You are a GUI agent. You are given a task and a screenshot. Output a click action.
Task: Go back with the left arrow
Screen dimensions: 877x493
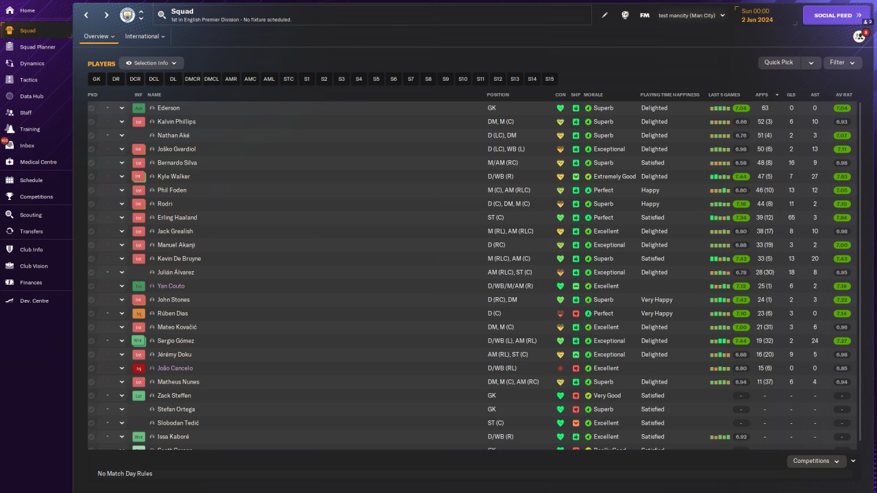click(86, 15)
